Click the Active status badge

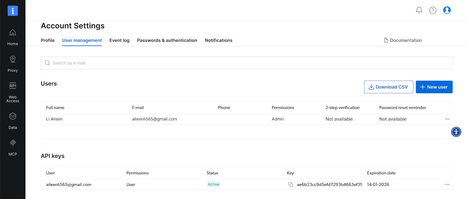click(x=214, y=184)
